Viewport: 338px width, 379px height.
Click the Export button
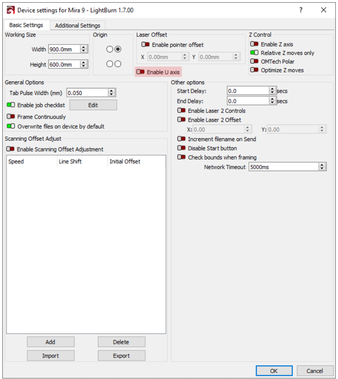[121, 356]
